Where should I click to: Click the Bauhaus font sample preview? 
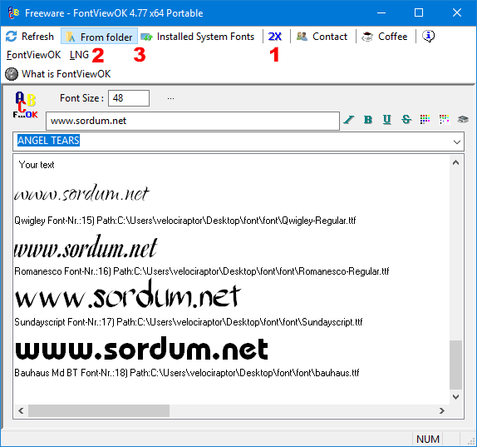(x=141, y=349)
